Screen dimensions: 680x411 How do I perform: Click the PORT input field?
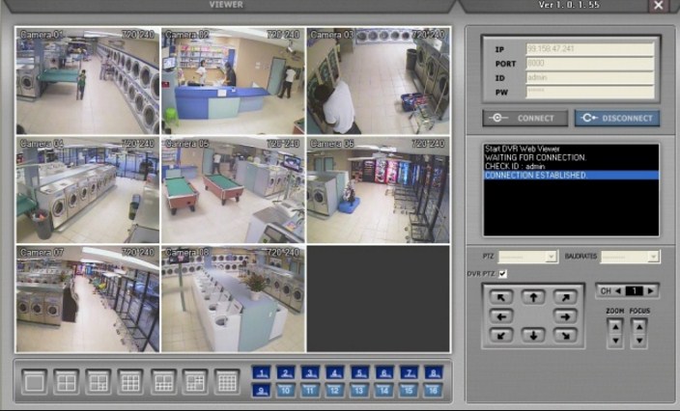point(590,64)
